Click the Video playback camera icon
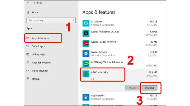The width and height of the screenshot is (190, 106). (x=28, y=71)
